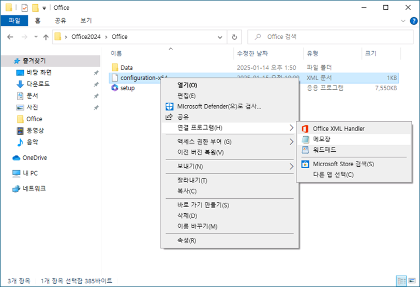
Task: Click 바로 가기 만들기(S)
Action: click(x=230, y=205)
